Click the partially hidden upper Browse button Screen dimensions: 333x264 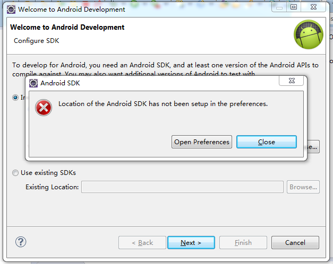click(x=313, y=147)
